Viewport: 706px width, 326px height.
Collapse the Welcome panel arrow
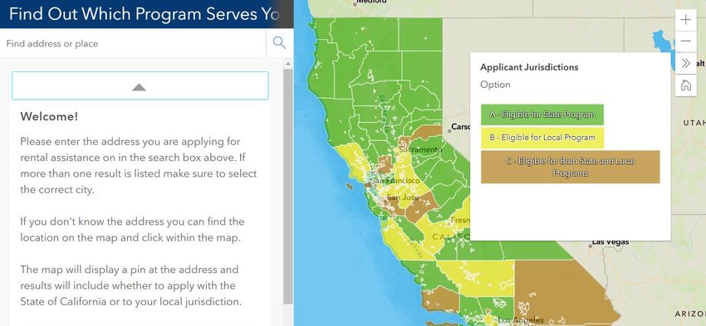click(x=140, y=86)
